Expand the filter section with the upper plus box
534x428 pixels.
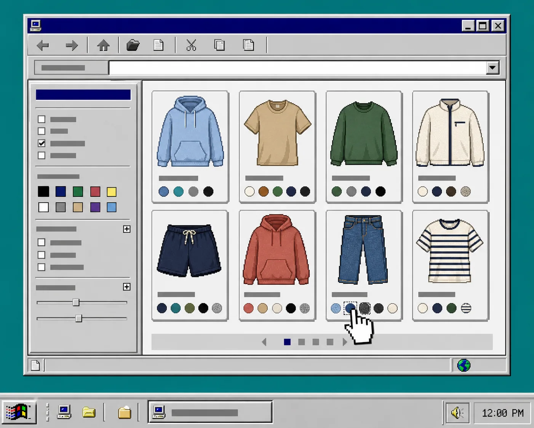127,229
